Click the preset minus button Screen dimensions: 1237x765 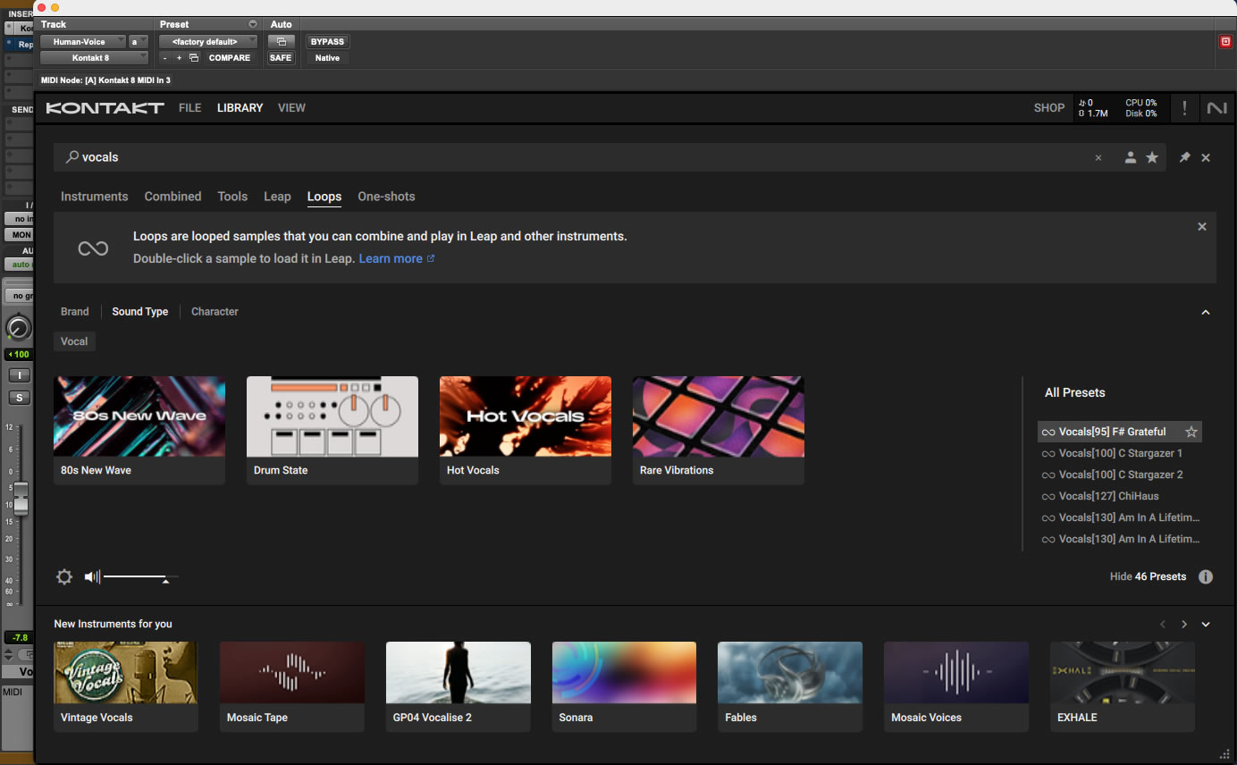[164, 58]
